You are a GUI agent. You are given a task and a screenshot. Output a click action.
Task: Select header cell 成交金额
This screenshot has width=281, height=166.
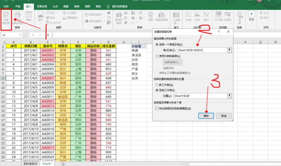pyautogui.click(x=108, y=46)
